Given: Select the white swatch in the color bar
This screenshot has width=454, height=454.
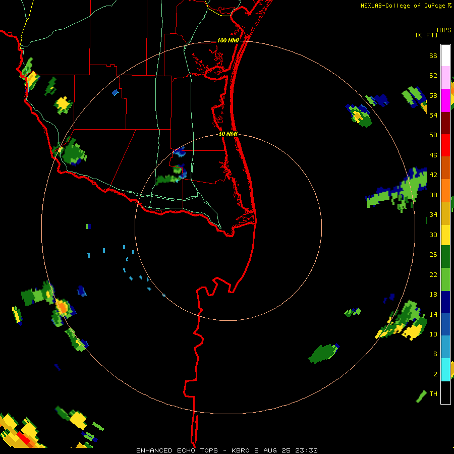Looking at the screenshot, I should click(x=445, y=55).
